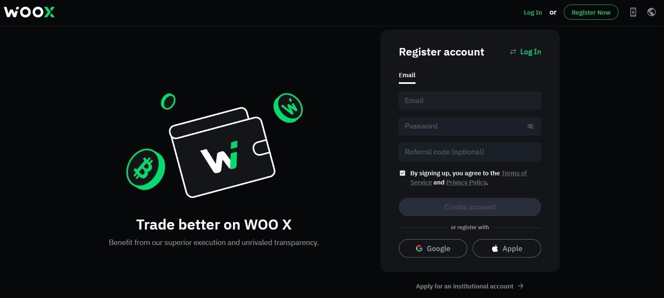Image resolution: width=664 pixels, height=298 pixels.
Task: Focus the Email input field
Action: 470,101
